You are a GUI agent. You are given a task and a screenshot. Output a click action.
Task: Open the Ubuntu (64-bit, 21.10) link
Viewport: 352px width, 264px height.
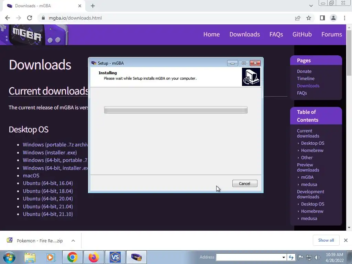tap(48, 214)
